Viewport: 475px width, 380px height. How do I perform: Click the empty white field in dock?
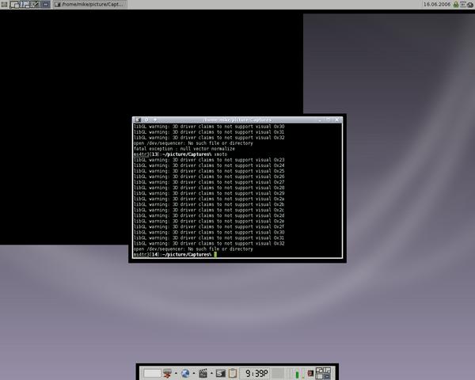tap(151, 373)
